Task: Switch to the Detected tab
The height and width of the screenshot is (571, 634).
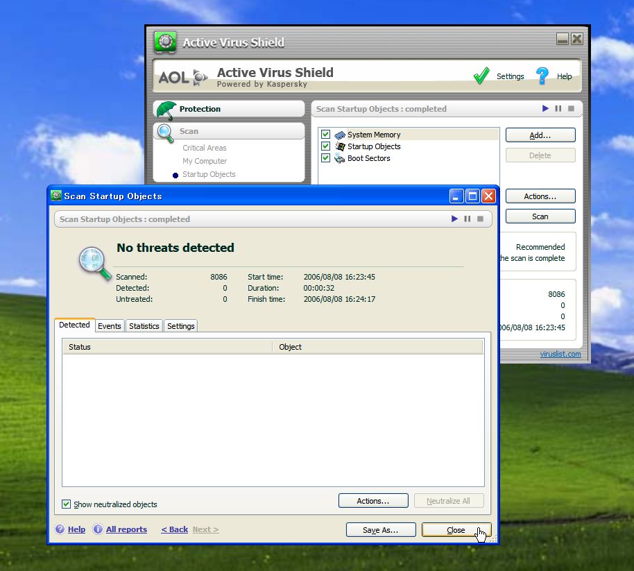Action: click(74, 325)
